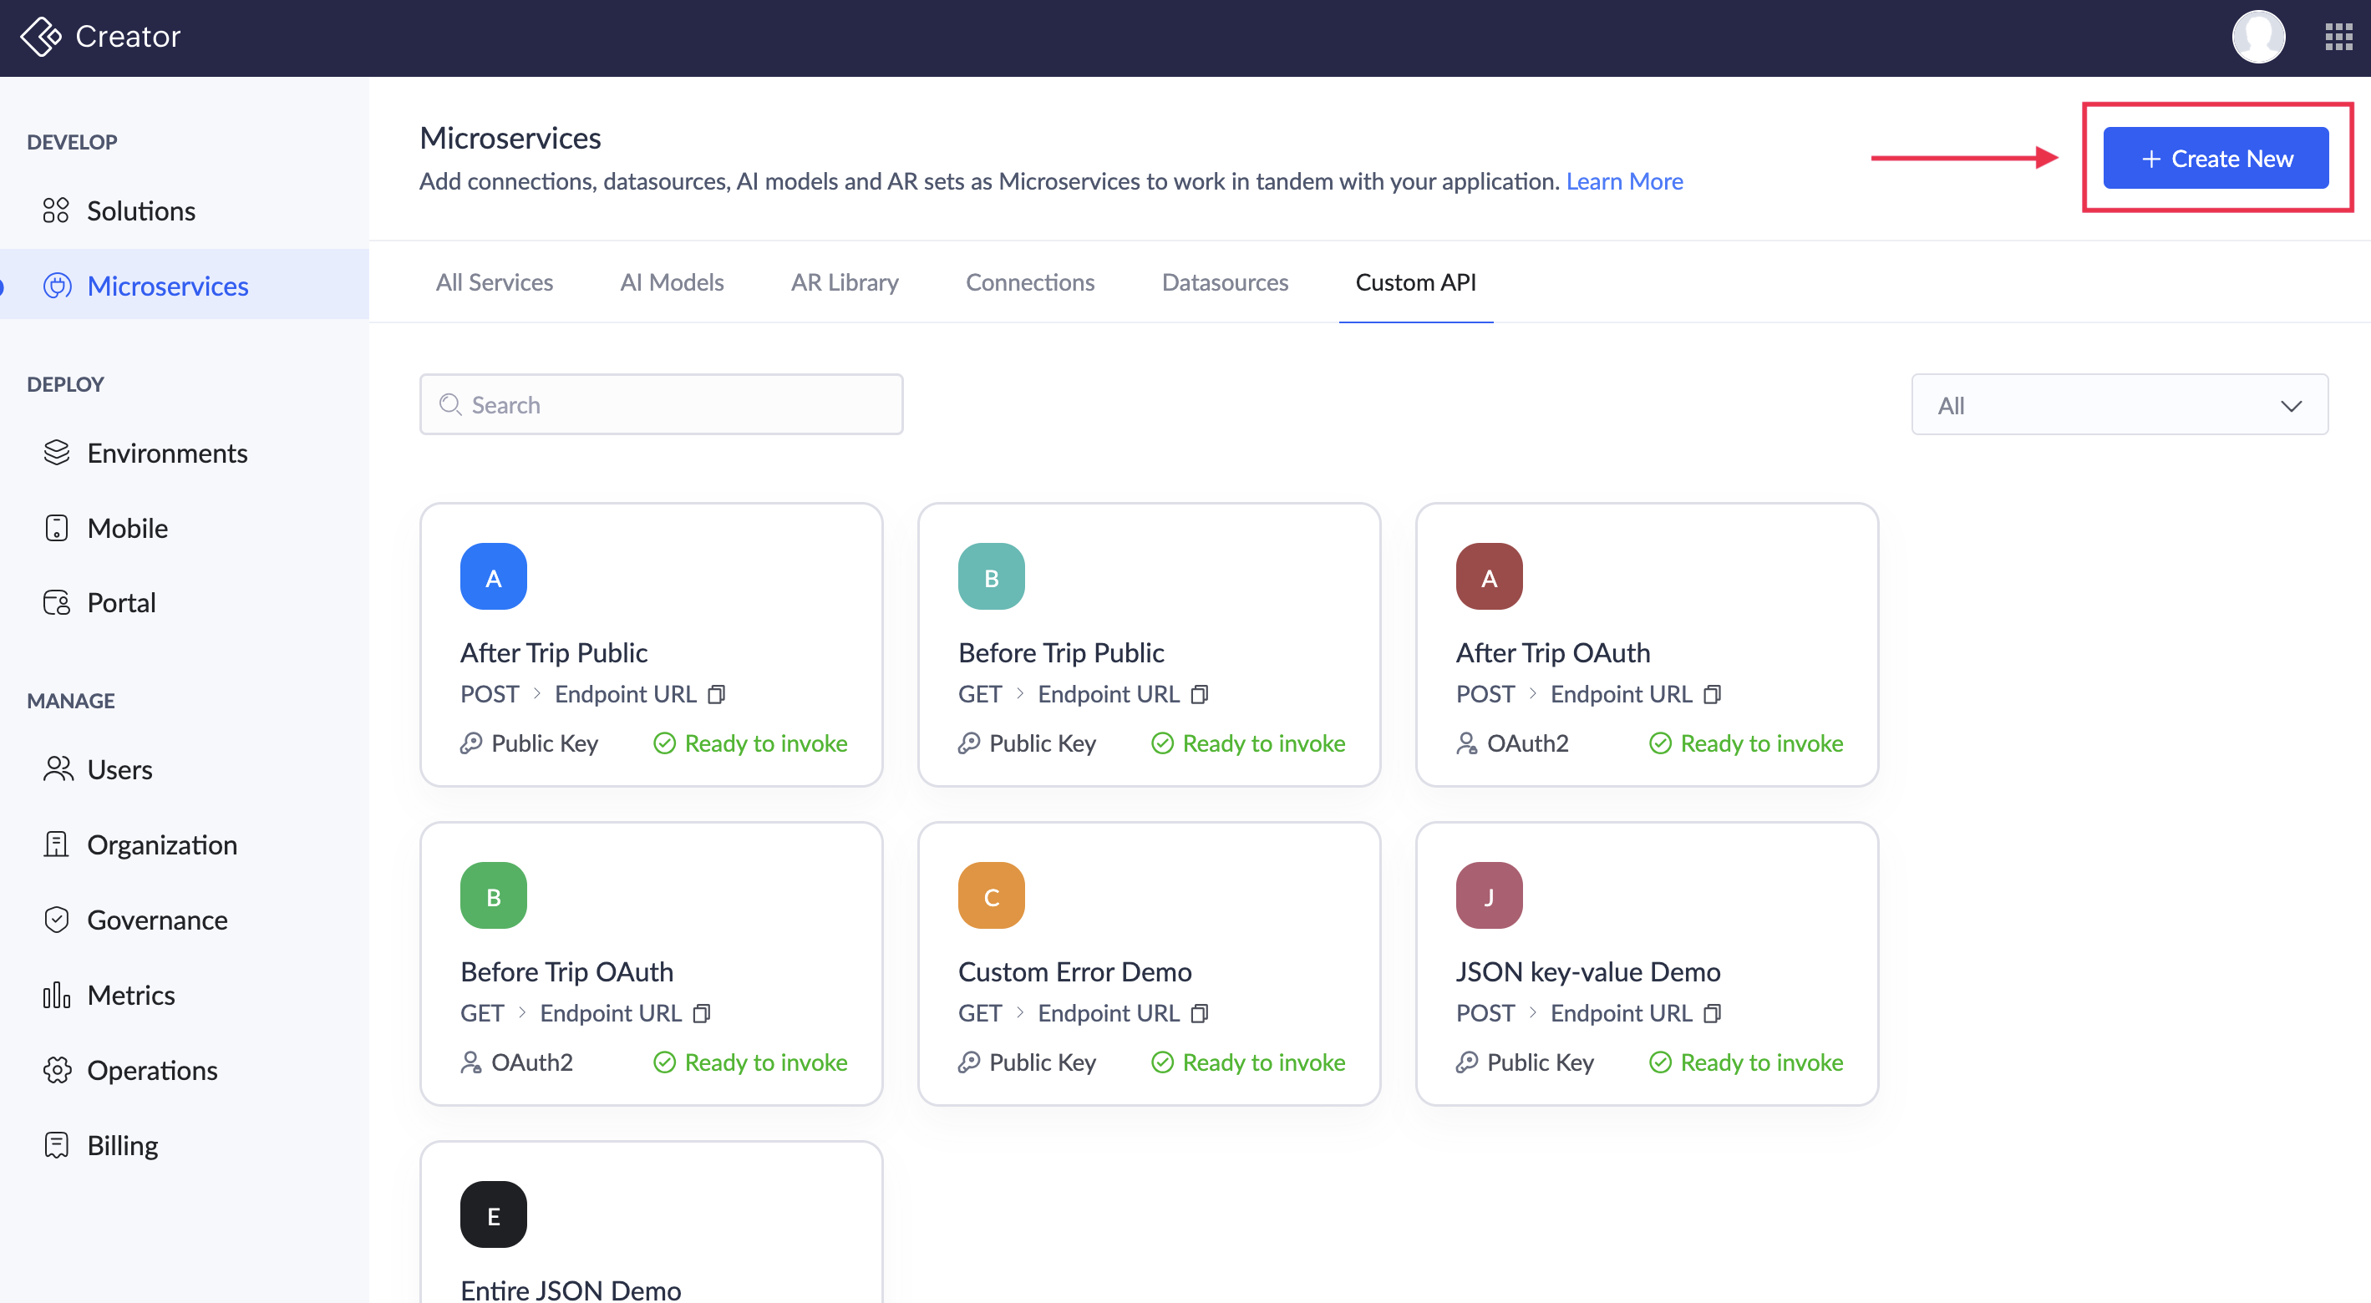Open the Governance section in the sidebar
This screenshot has height=1303, width=2371.
[156, 920]
